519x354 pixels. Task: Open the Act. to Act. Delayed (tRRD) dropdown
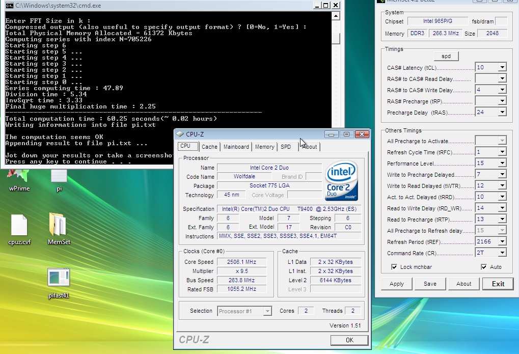(502, 197)
